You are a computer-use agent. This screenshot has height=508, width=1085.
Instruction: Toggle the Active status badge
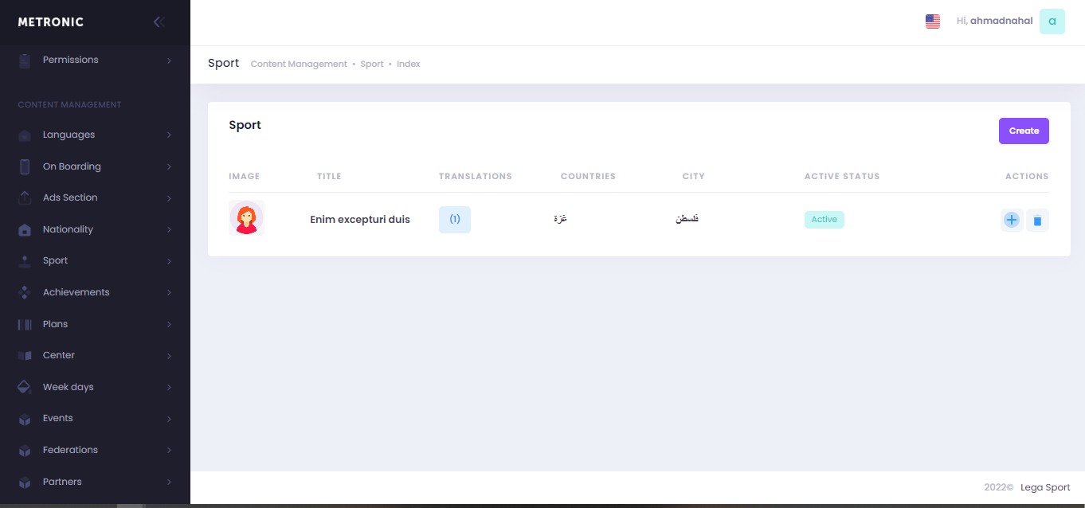[x=824, y=220]
